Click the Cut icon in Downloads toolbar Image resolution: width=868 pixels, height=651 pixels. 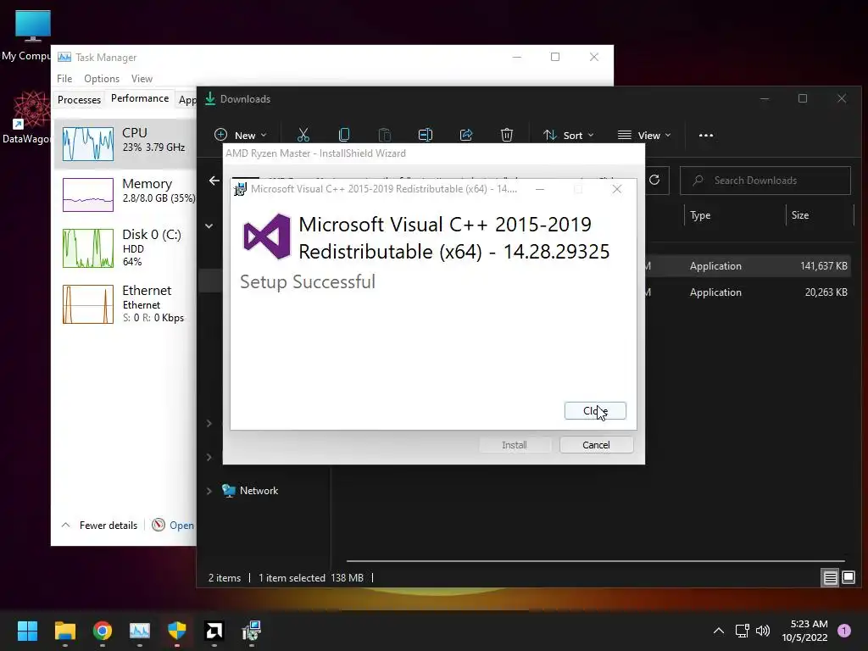click(x=303, y=135)
